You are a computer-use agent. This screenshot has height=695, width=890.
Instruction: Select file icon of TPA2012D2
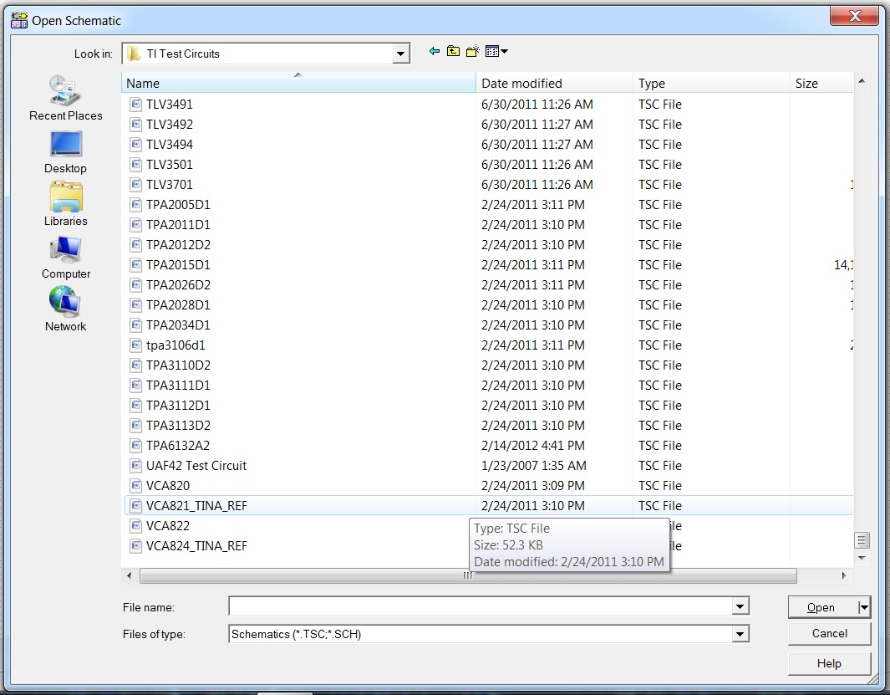pos(135,244)
